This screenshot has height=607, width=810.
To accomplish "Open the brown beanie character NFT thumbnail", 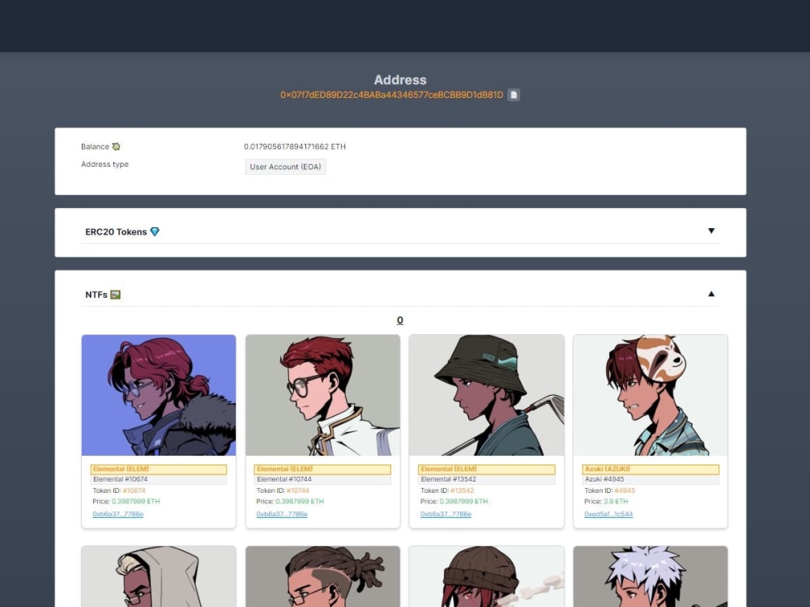I will point(487,576).
